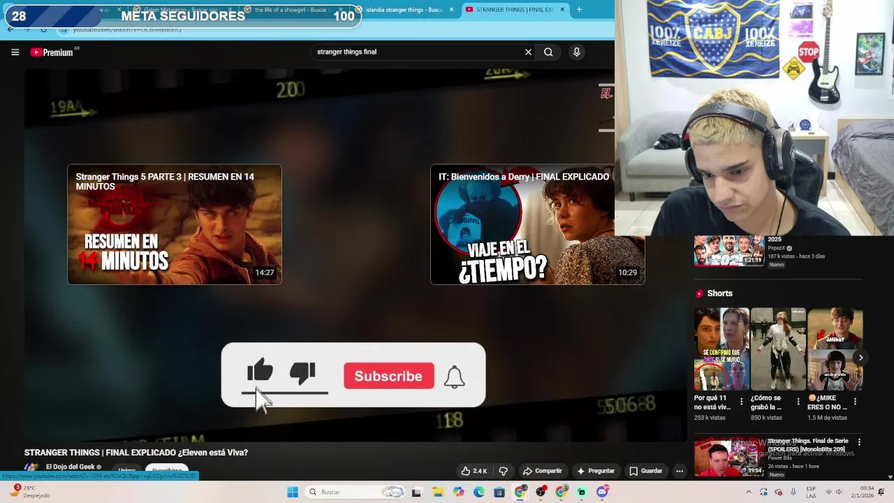The width and height of the screenshot is (894, 503).
Task: Open options menu for '¿Cómo se grabó' Short
Action: click(x=798, y=402)
